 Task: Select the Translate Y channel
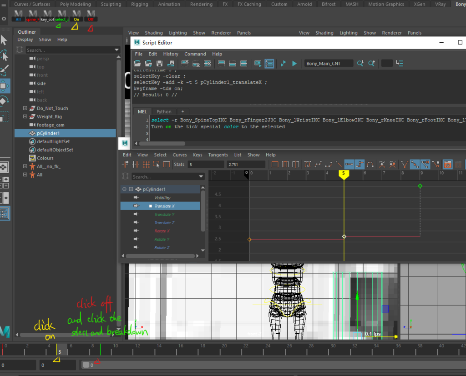point(164,215)
